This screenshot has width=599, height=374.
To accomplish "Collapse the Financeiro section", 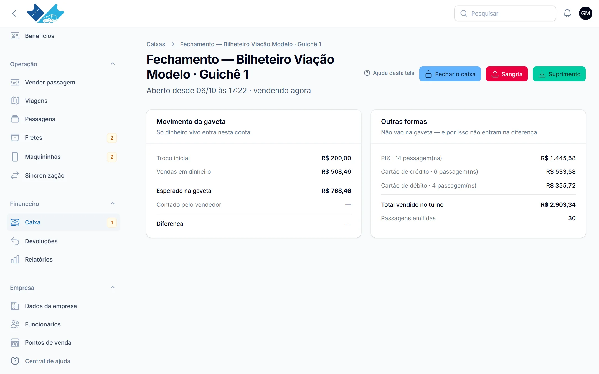I will [x=113, y=204].
